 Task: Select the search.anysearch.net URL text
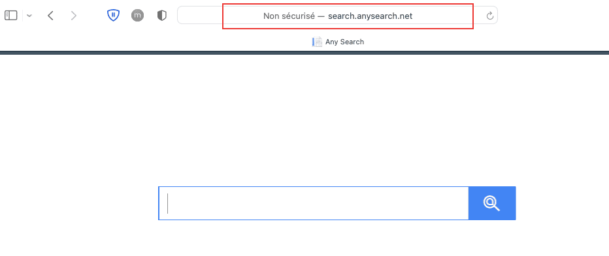pos(370,16)
